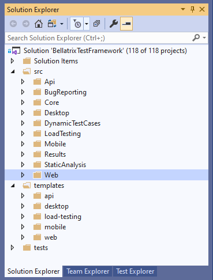Click the Forward navigation arrow in toolbar

(26, 24)
